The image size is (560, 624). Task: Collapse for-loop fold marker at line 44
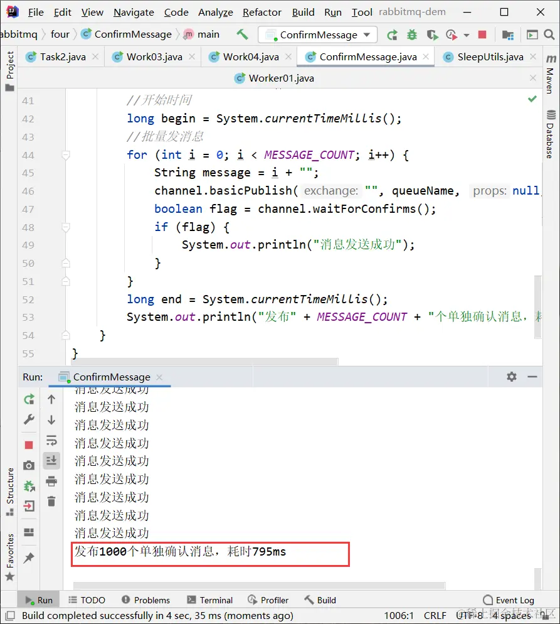tap(66, 155)
